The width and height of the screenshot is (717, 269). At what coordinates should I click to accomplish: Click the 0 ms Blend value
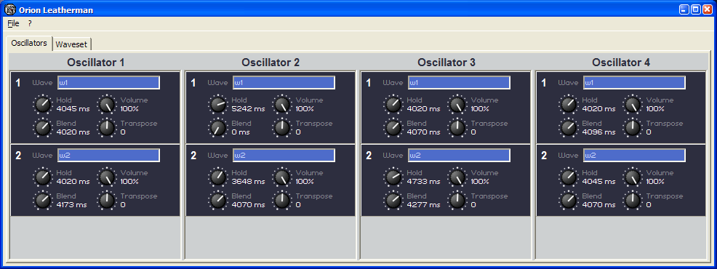pos(241,132)
